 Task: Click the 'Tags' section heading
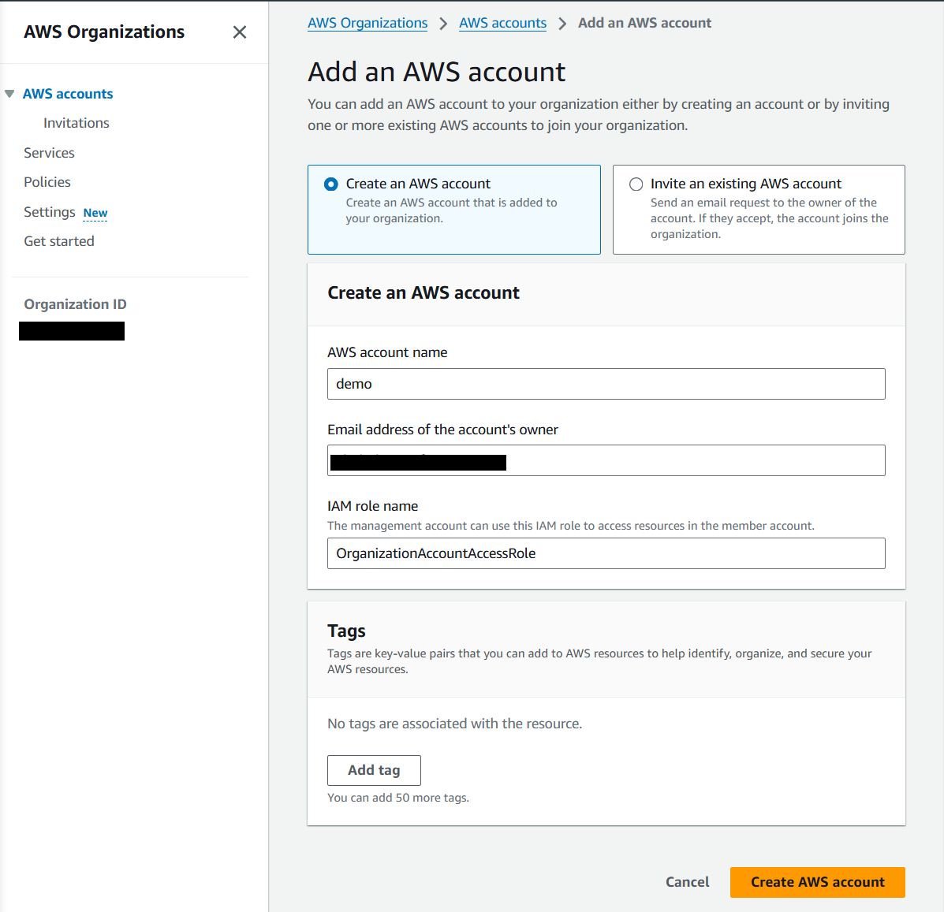point(346,631)
